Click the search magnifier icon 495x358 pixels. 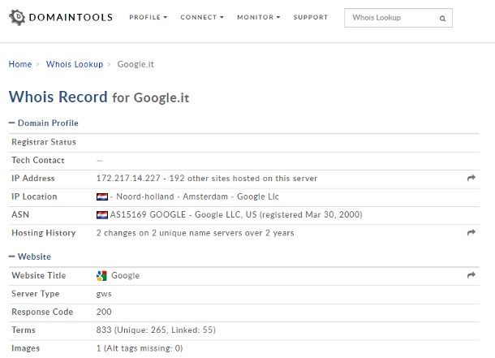tap(442, 19)
